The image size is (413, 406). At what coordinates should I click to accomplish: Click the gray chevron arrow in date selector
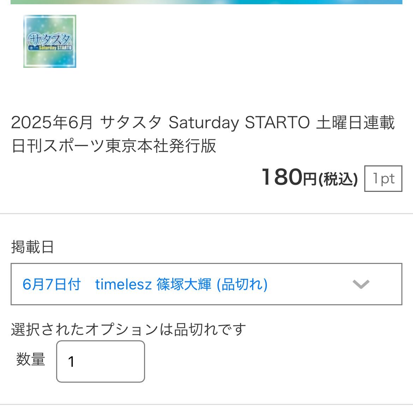pos(361,284)
